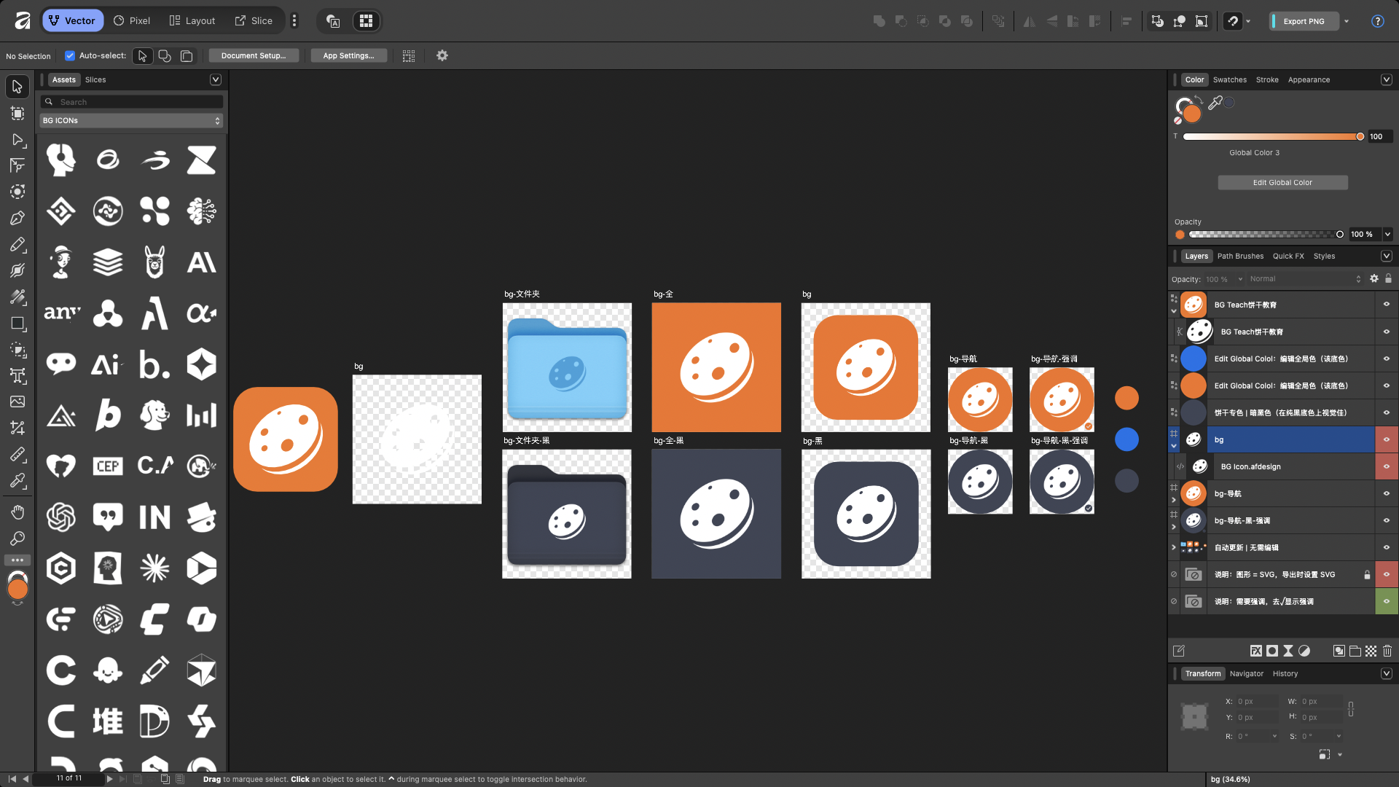Click the assets Search field

pyautogui.click(x=131, y=102)
